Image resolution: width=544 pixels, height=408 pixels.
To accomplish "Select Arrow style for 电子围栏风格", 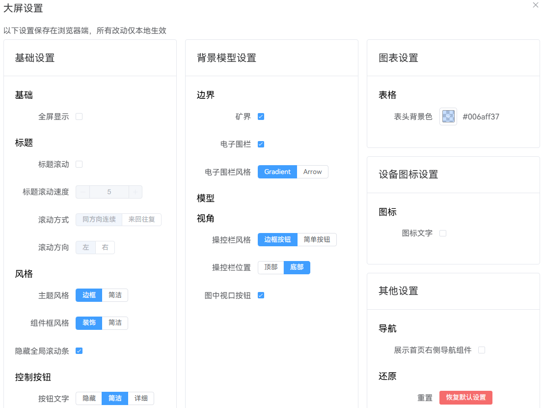I will point(312,172).
